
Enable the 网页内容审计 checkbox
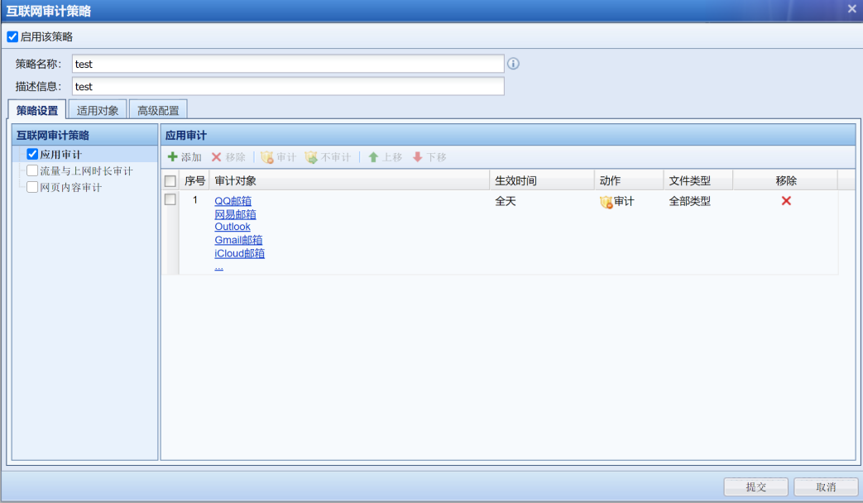32,187
